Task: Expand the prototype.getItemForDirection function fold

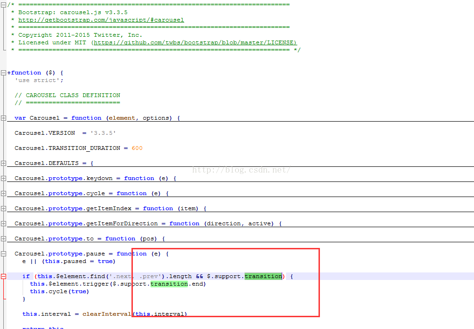Action: click(3, 224)
